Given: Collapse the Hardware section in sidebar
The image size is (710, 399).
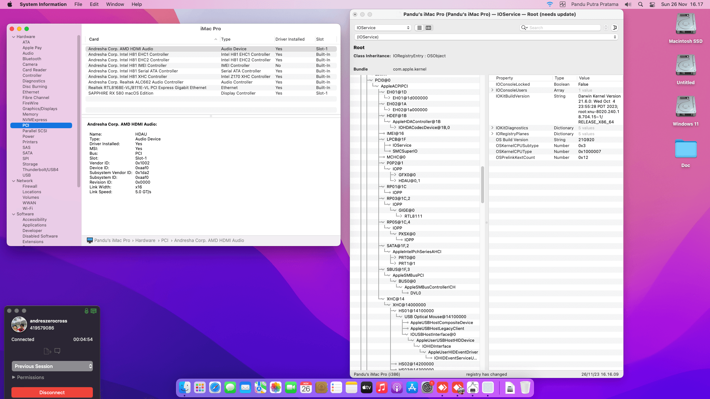Looking at the screenshot, I should [x=14, y=37].
